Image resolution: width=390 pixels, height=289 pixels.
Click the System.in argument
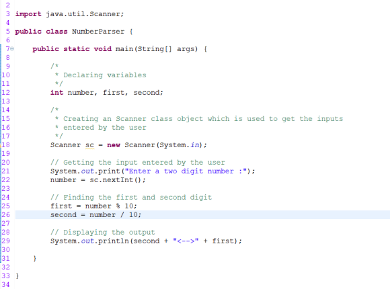[x=180, y=145]
